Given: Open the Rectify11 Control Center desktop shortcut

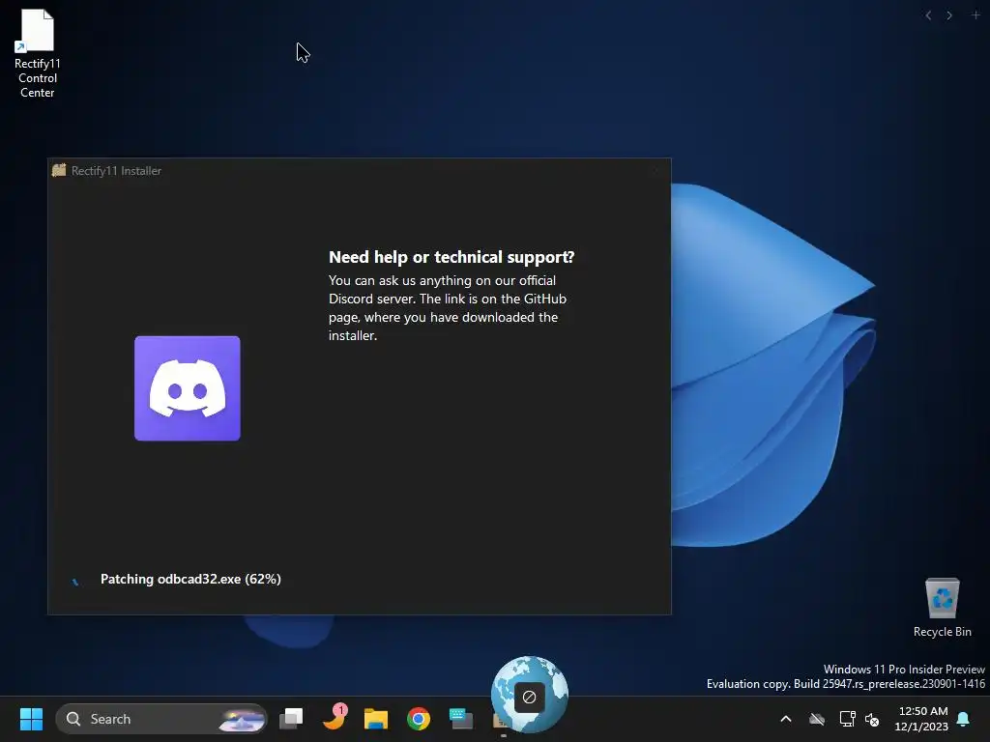Looking at the screenshot, I should click(38, 53).
